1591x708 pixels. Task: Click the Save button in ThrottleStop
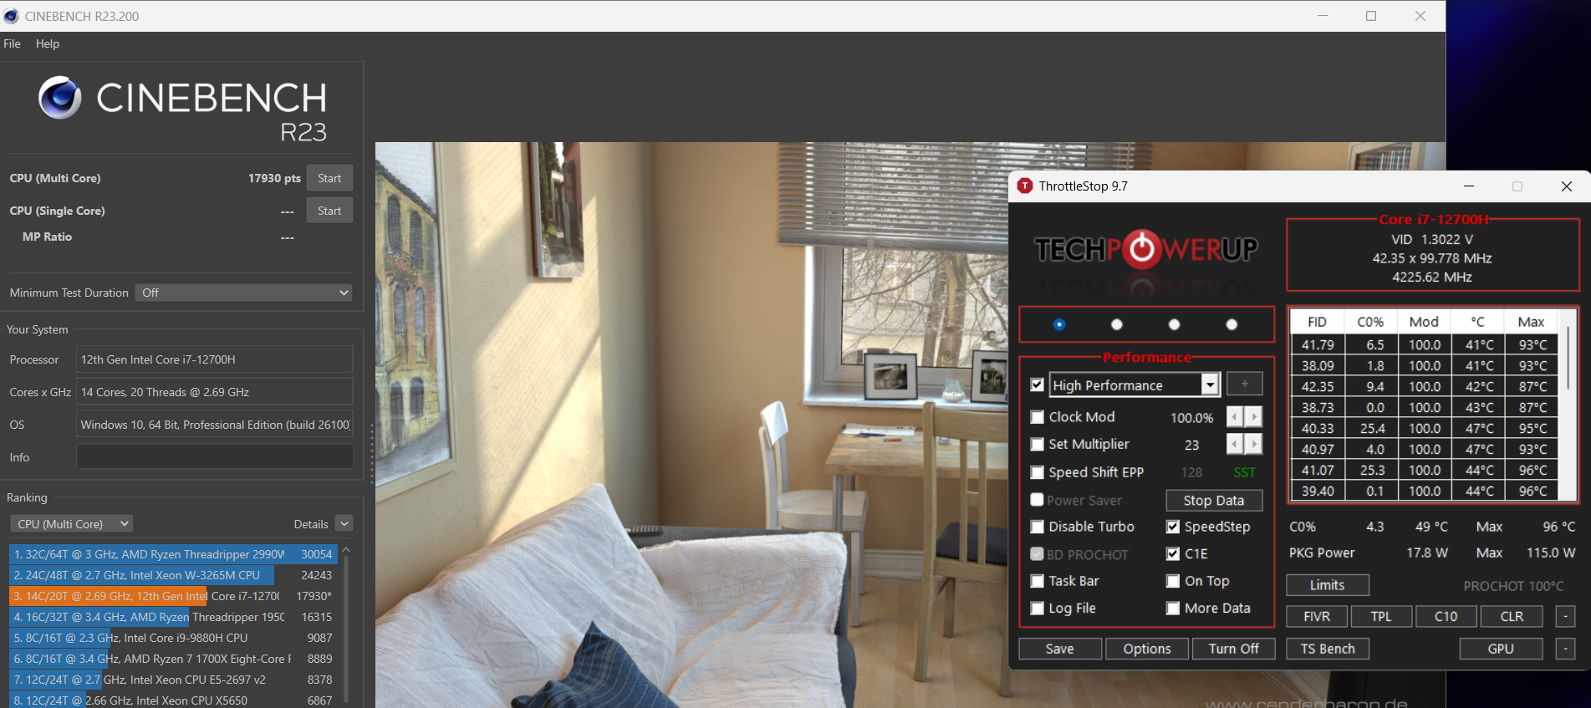coord(1059,649)
